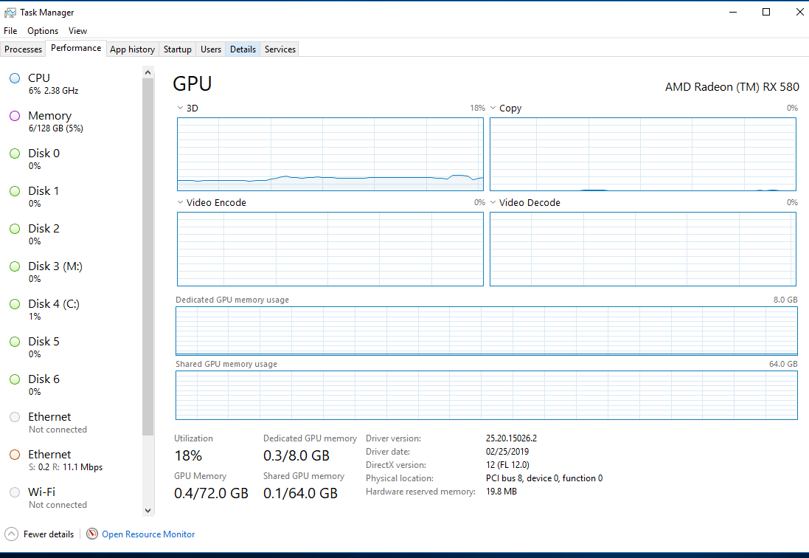Select the CPU 6% 2.38 GHz entry
Screen dimensions: 809x558
pos(72,84)
